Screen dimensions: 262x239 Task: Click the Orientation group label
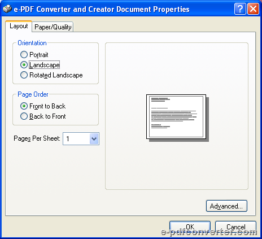tap(32, 43)
